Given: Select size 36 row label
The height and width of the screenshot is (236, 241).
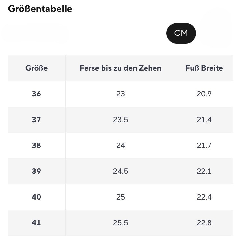Looking at the screenshot, I should (36, 94).
